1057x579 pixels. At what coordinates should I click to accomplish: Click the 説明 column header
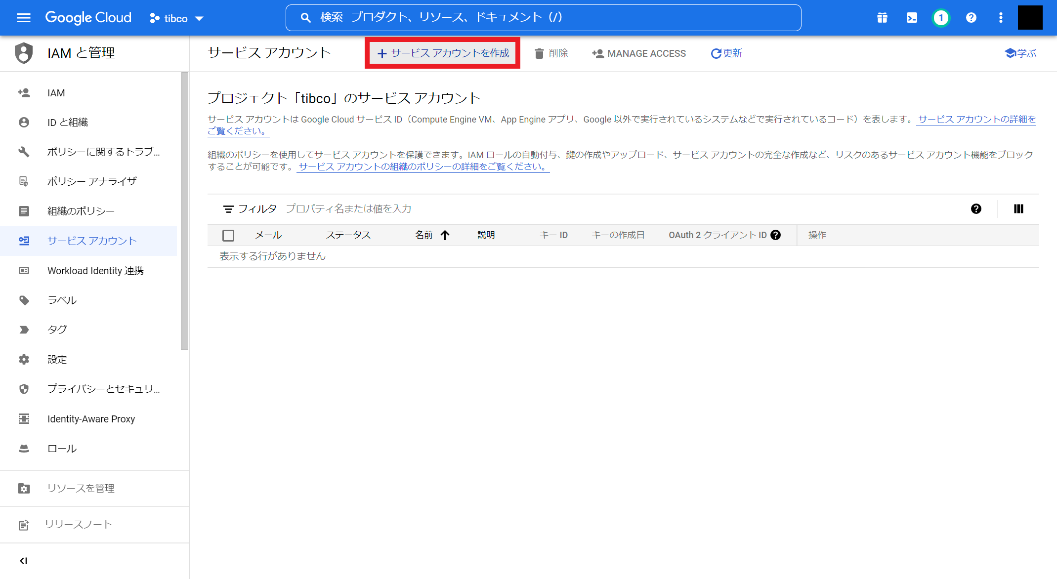(486, 235)
